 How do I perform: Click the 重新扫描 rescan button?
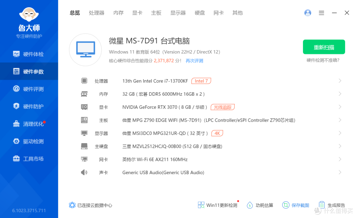pos(324,47)
